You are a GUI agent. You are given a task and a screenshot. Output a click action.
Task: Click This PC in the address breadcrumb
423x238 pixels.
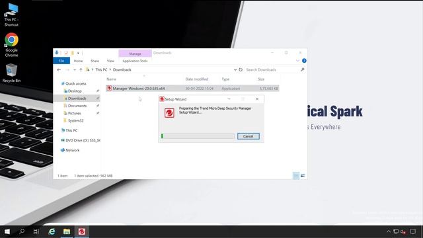tap(101, 69)
